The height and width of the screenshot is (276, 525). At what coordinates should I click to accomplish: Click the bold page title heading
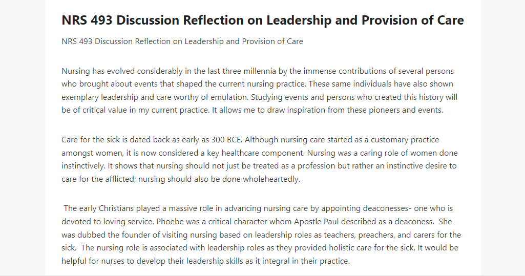262,20
